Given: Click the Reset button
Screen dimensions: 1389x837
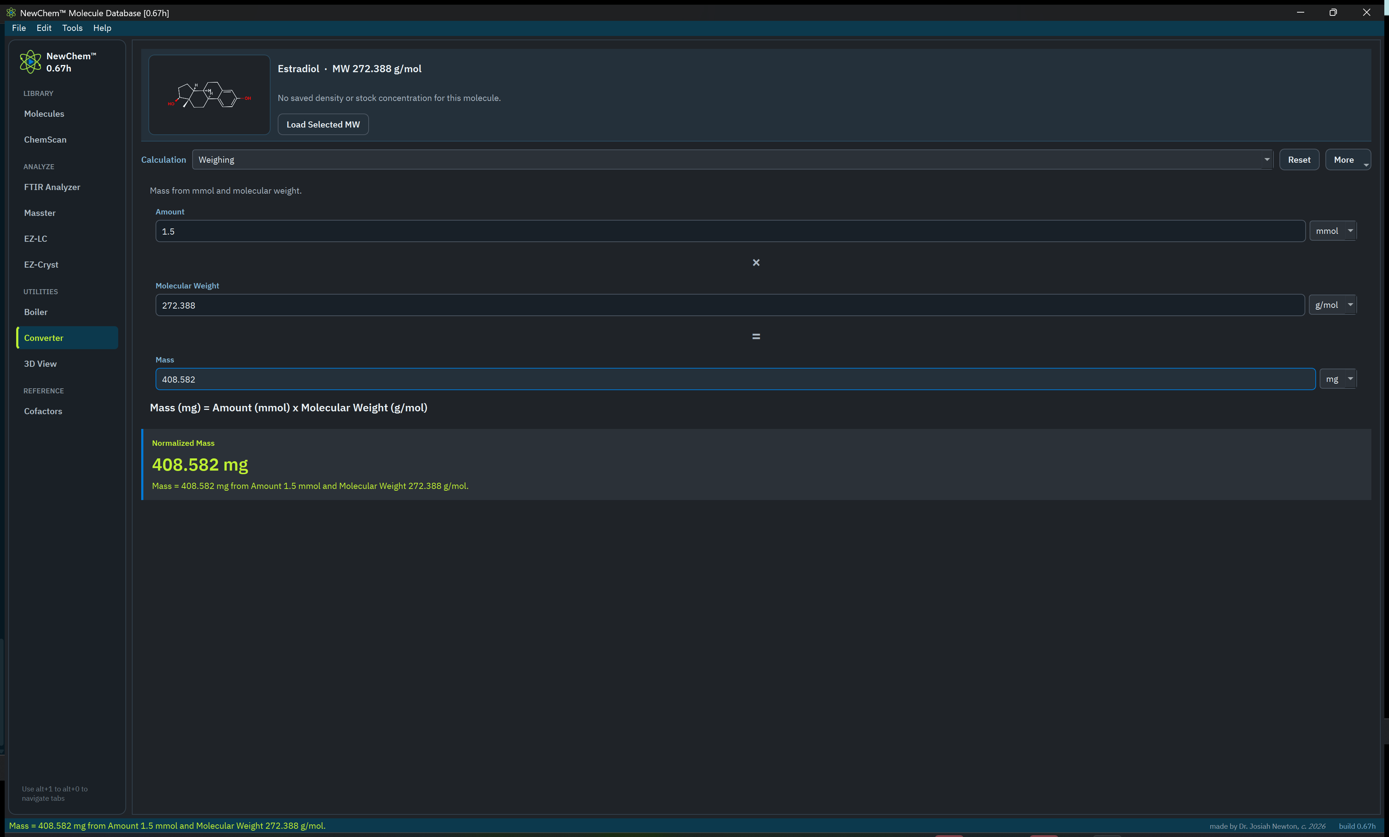Looking at the screenshot, I should 1299,159.
